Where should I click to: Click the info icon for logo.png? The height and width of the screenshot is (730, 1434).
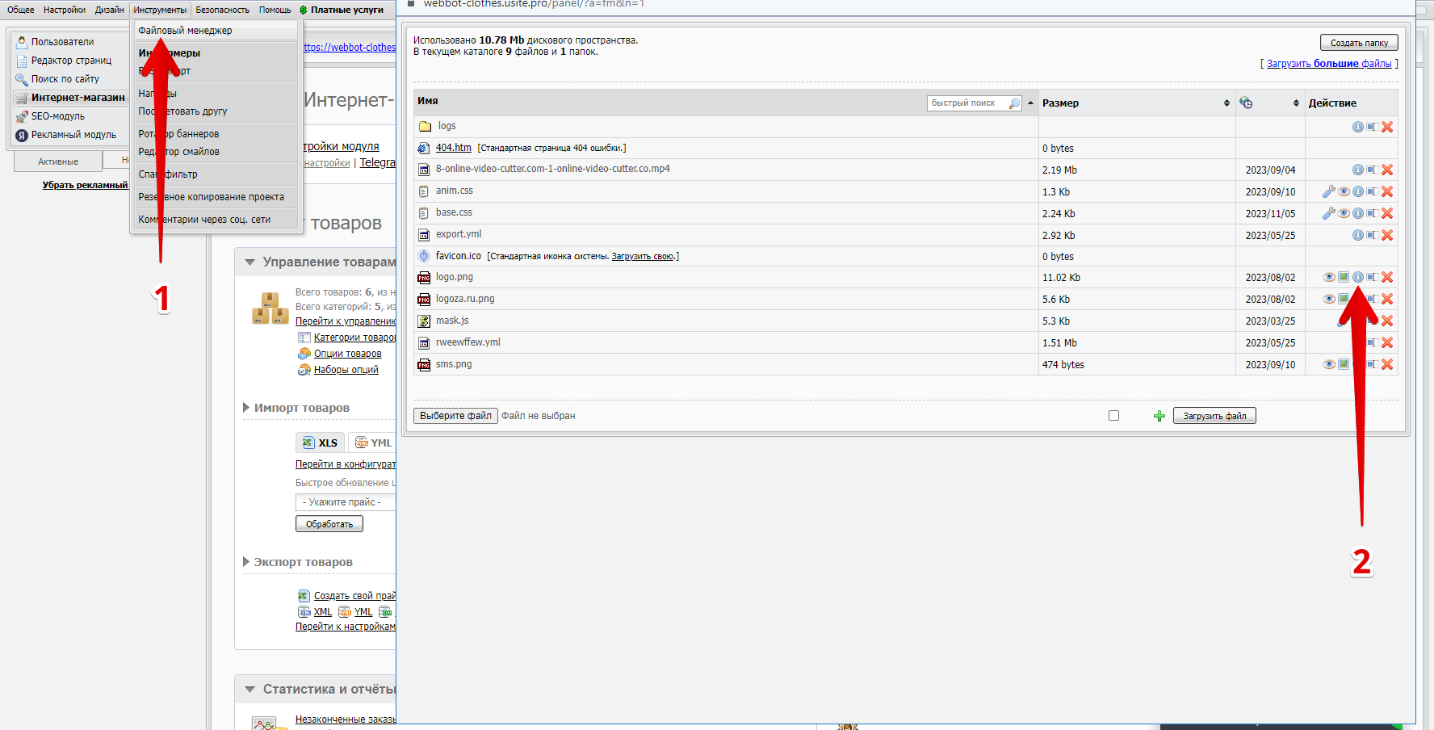point(1358,277)
